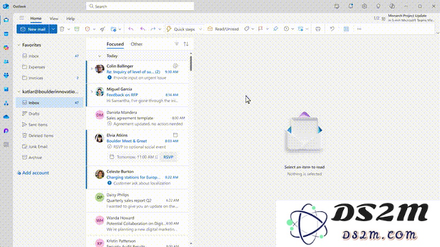Click the New mail button
Image resolution: width=440 pixels, height=247 pixels.
pos(33,29)
